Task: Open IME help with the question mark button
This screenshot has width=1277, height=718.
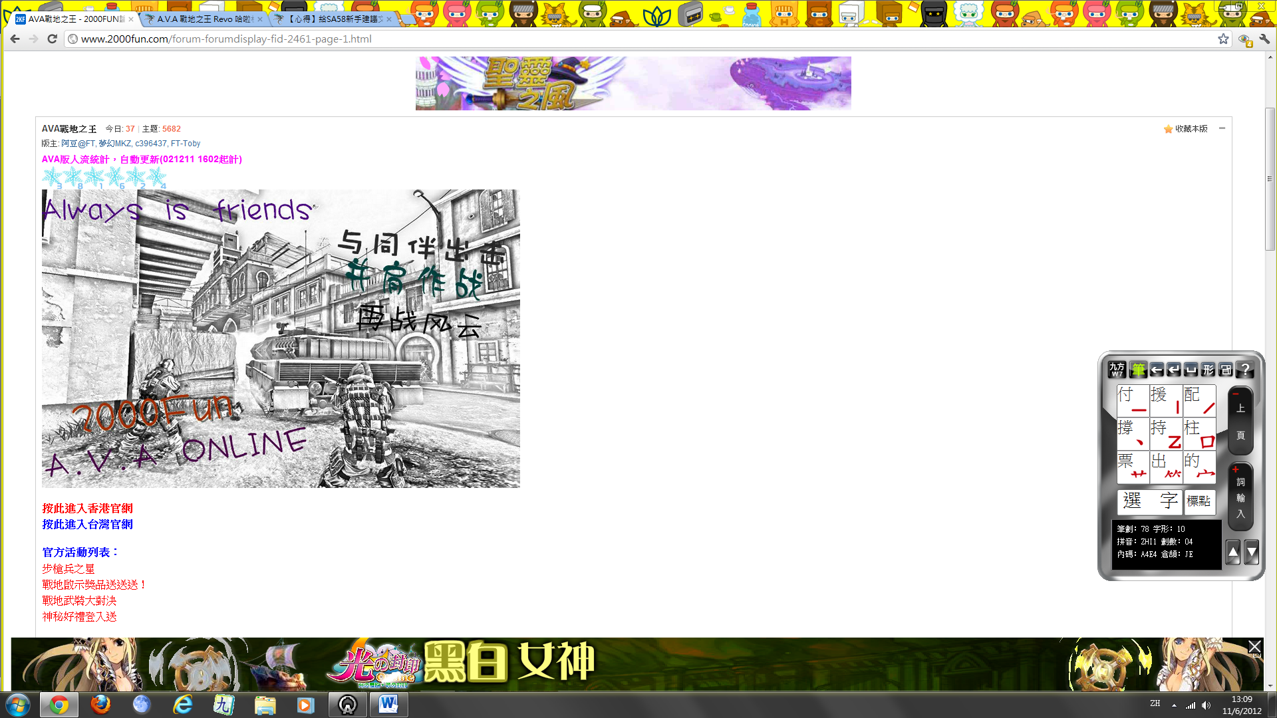Action: [x=1245, y=370]
